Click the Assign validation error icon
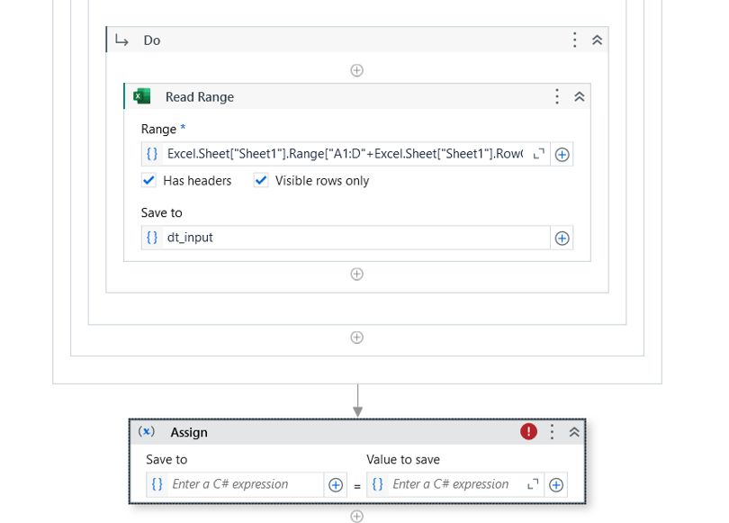Viewport: 729px width, 523px height. coord(528,431)
